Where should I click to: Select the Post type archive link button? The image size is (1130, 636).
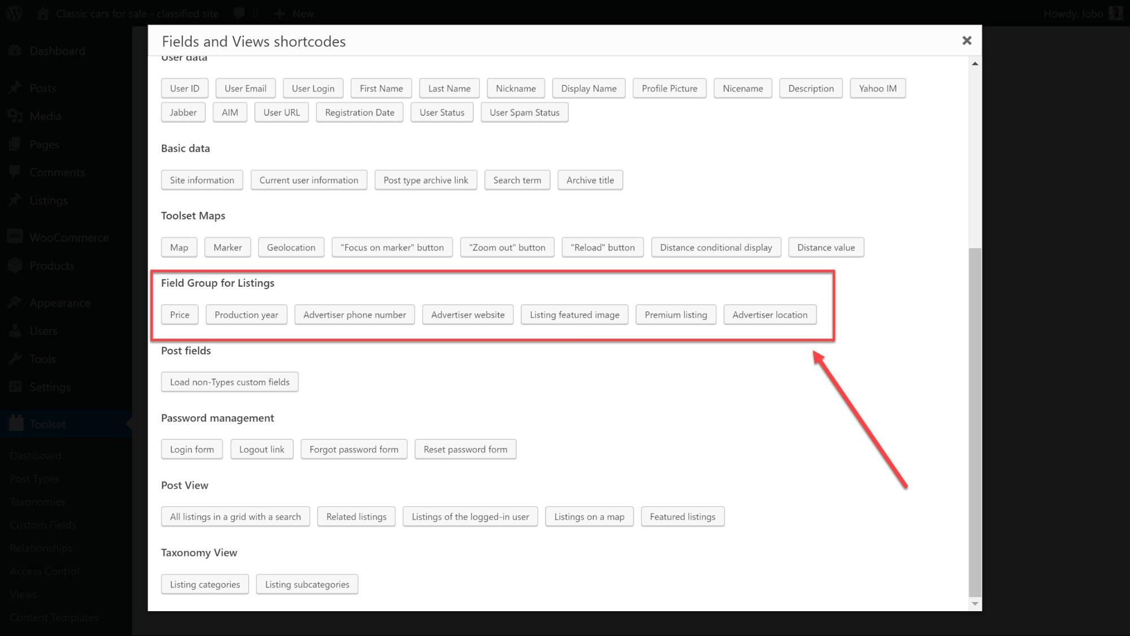pyautogui.click(x=426, y=180)
